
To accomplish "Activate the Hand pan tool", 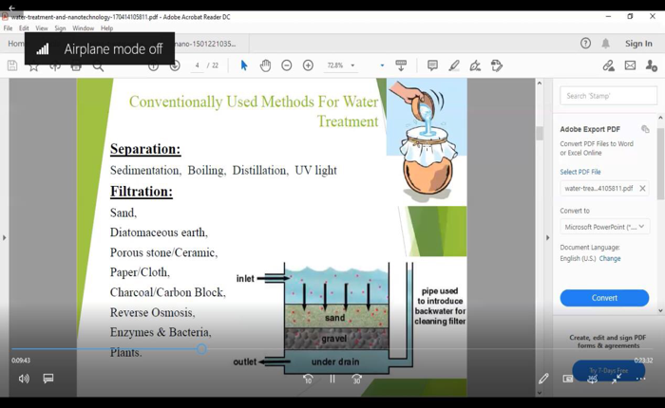I will coord(266,65).
